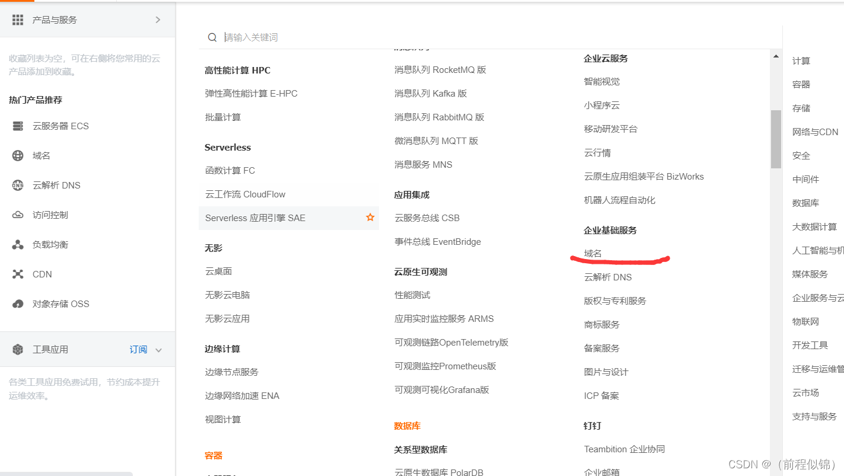Expand 产品与服务 with the right chevron
This screenshot has height=476, width=844.
pyautogui.click(x=158, y=20)
